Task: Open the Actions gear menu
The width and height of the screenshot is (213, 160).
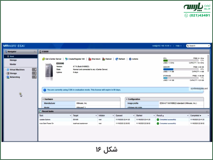Action: 133,59
